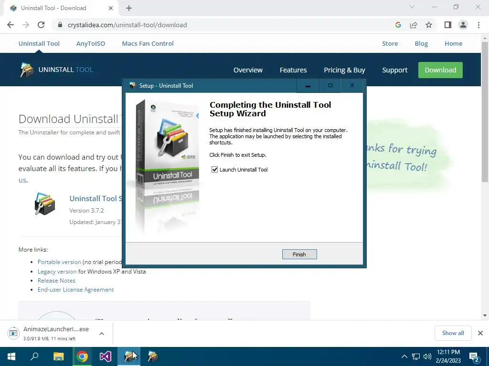489x366 pixels.
Task: Click the Chrome back arrow
Action: click(11, 25)
